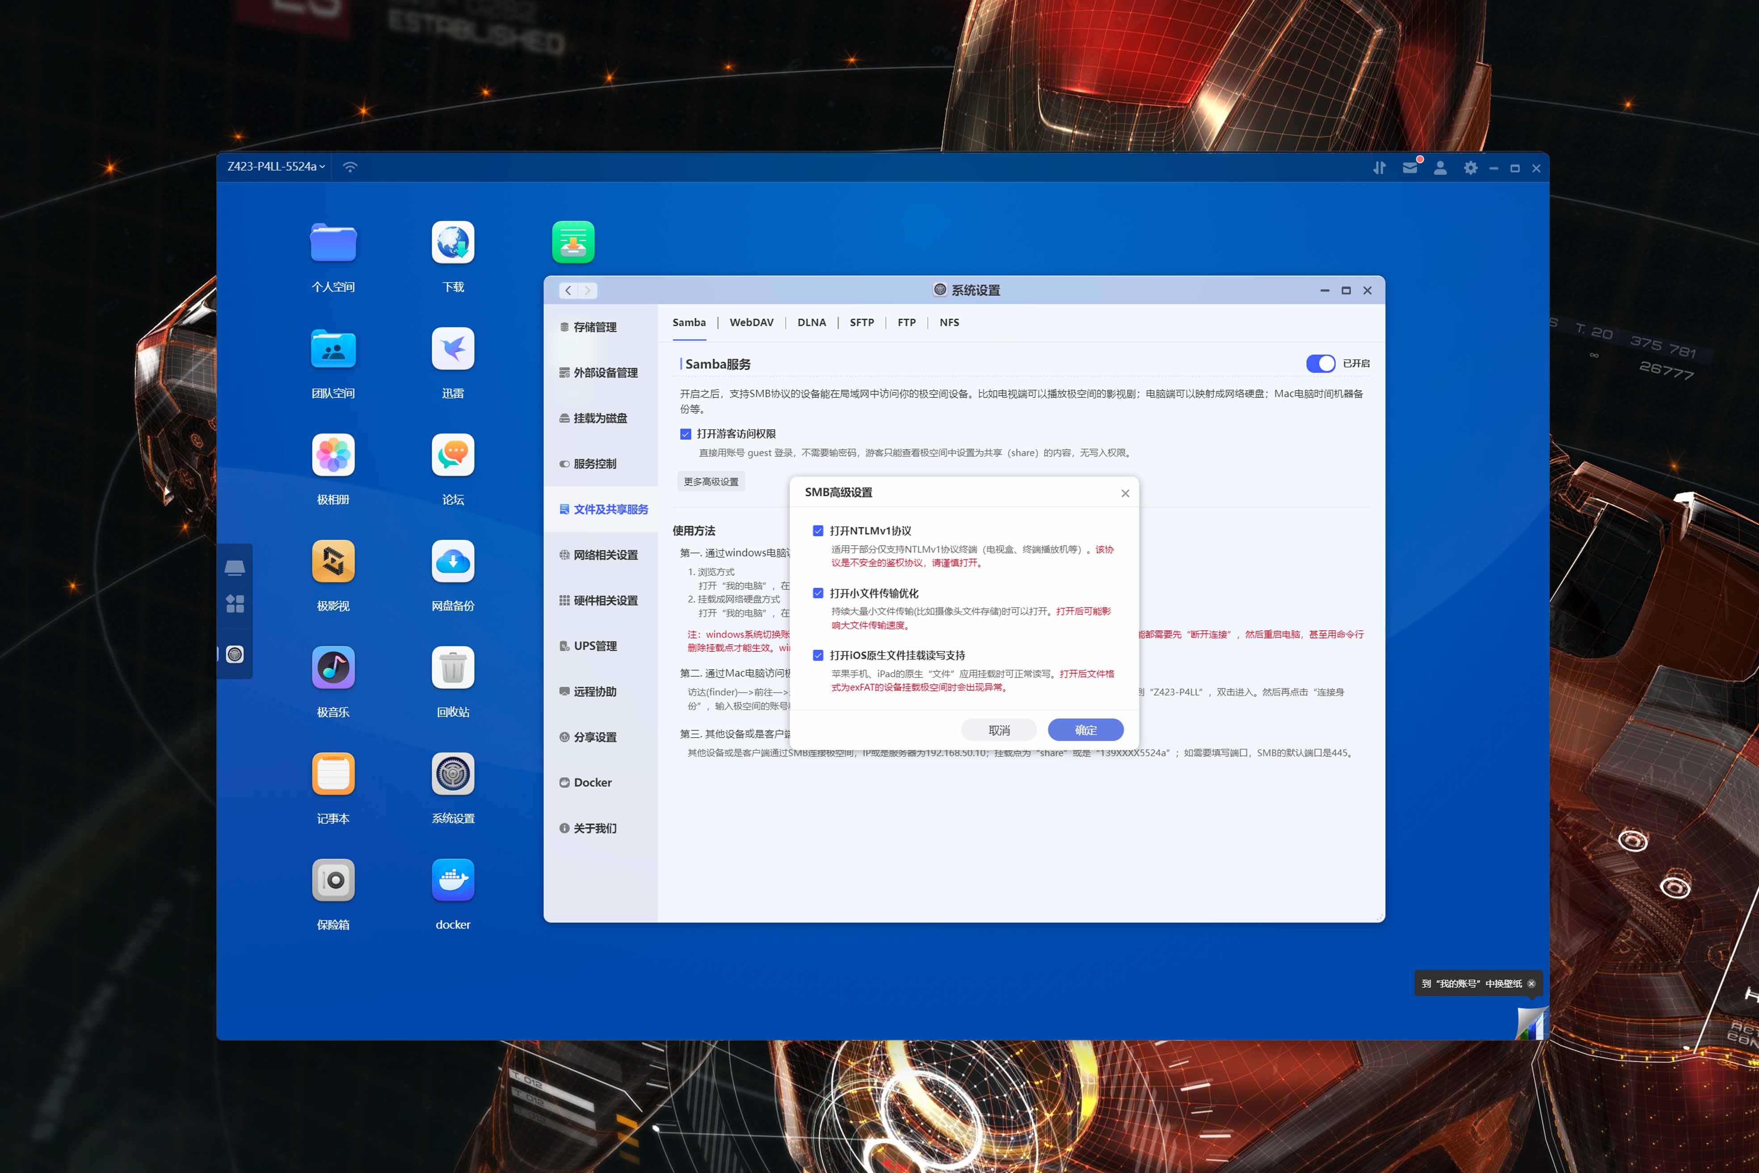Screen dimensions: 1759x1173
Task: Click the system settings icon in left dock
Action: pyautogui.click(x=235, y=654)
